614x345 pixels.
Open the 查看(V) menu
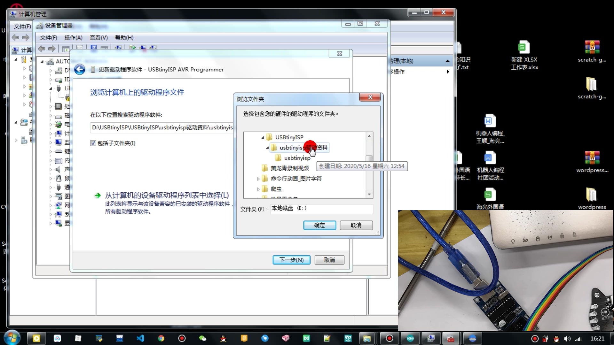[98, 38]
